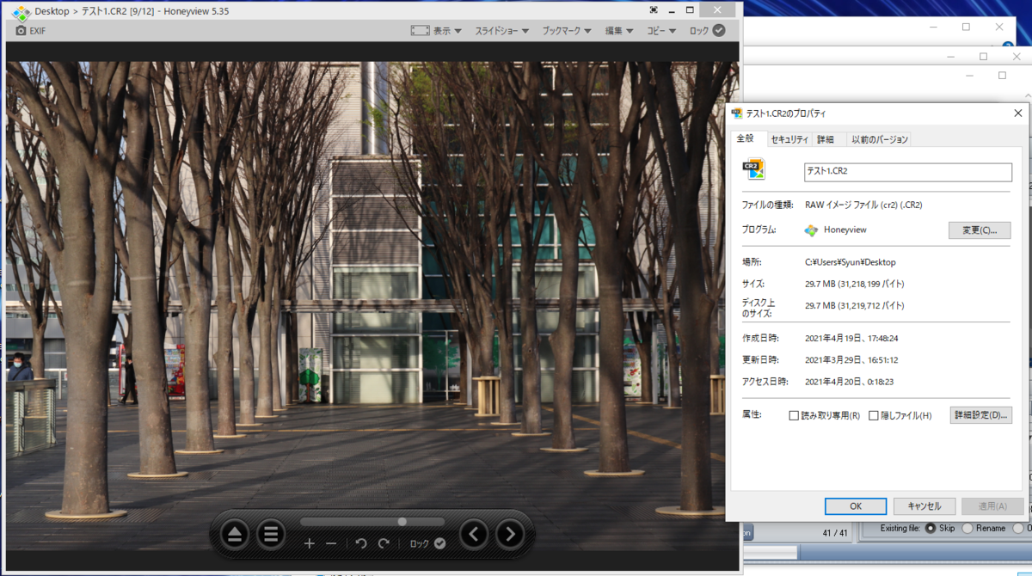Click 変更(C)... button
Image resolution: width=1032 pixels, height=576 pixels.
tap(980, 230)
